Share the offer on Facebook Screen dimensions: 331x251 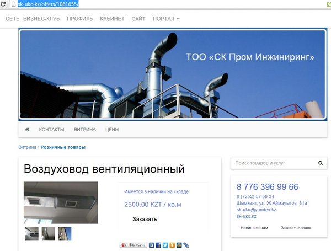[158, 244]
